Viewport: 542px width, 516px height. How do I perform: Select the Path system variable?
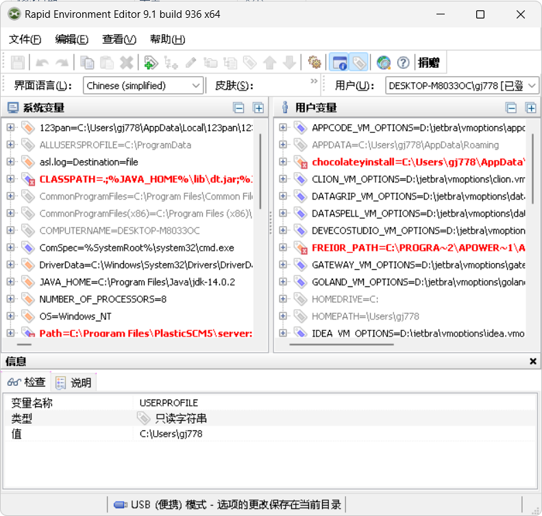(146, 333)
